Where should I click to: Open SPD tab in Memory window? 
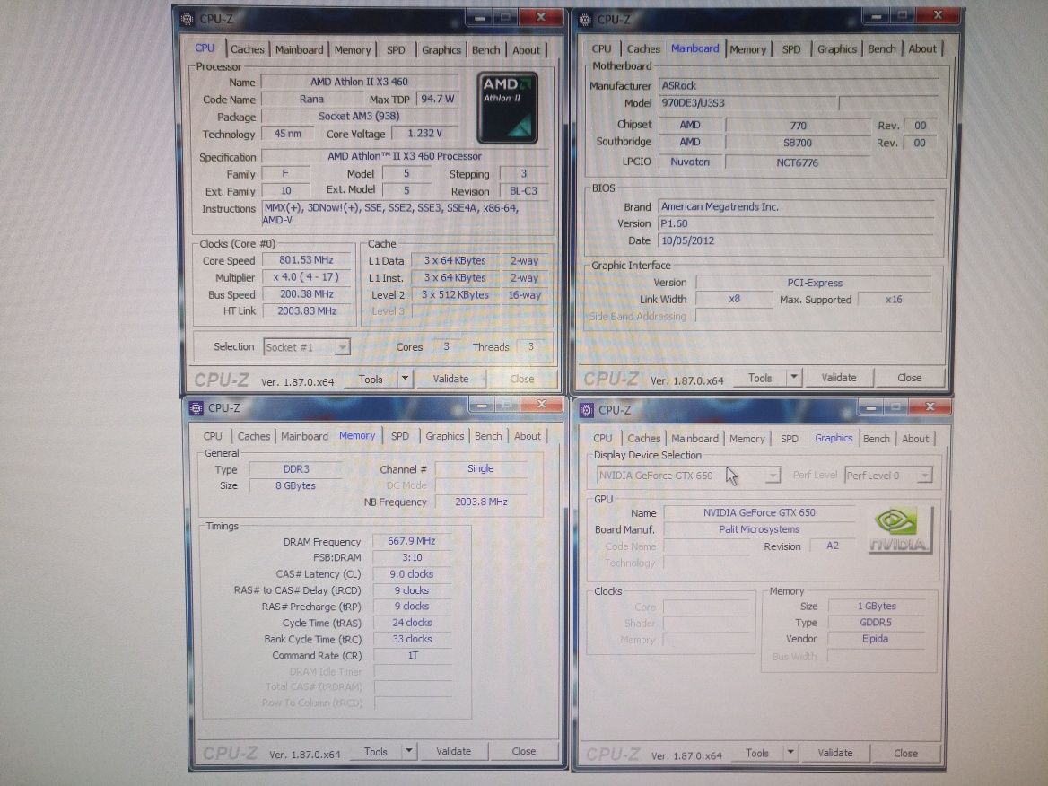coord(399,436)
